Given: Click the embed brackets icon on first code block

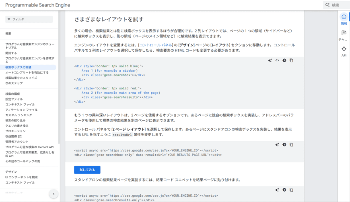Looking at the screenshot, I should tap(277, 60).
